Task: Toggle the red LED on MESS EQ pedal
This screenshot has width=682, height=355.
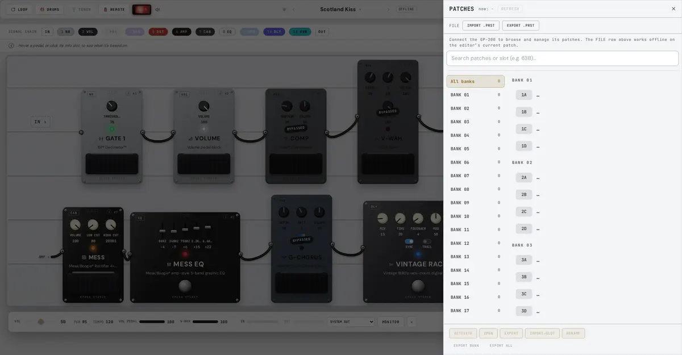Action: (185, 254)
